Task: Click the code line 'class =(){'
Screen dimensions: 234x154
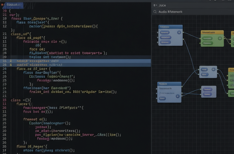Action: (x=21, y=100)
